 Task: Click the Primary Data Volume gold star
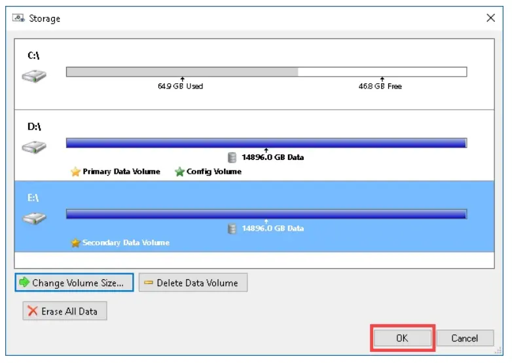pyautogui.click(x=75, y=172)
